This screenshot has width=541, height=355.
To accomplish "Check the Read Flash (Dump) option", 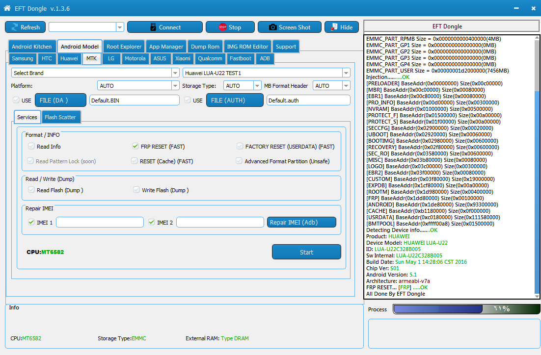I will [31, 190].
